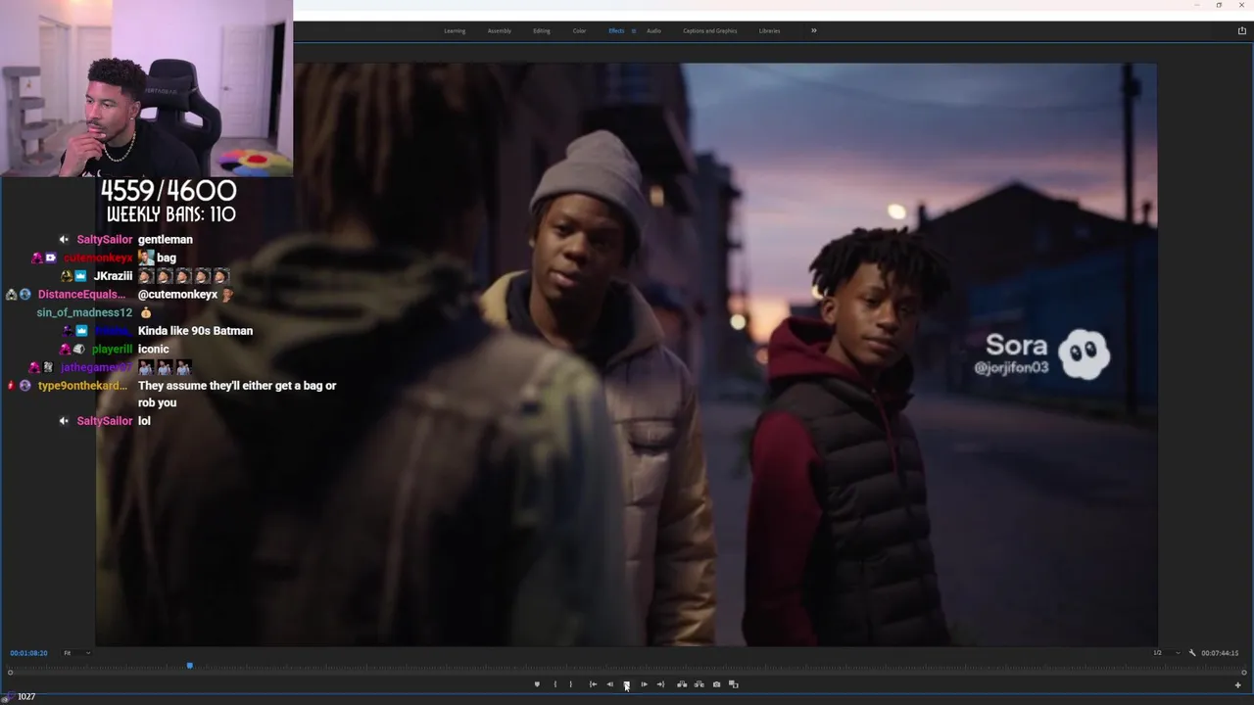This screenshot has height=705, width=1254.
Task: Click the Extract button
Action: [x=699, y=684]
